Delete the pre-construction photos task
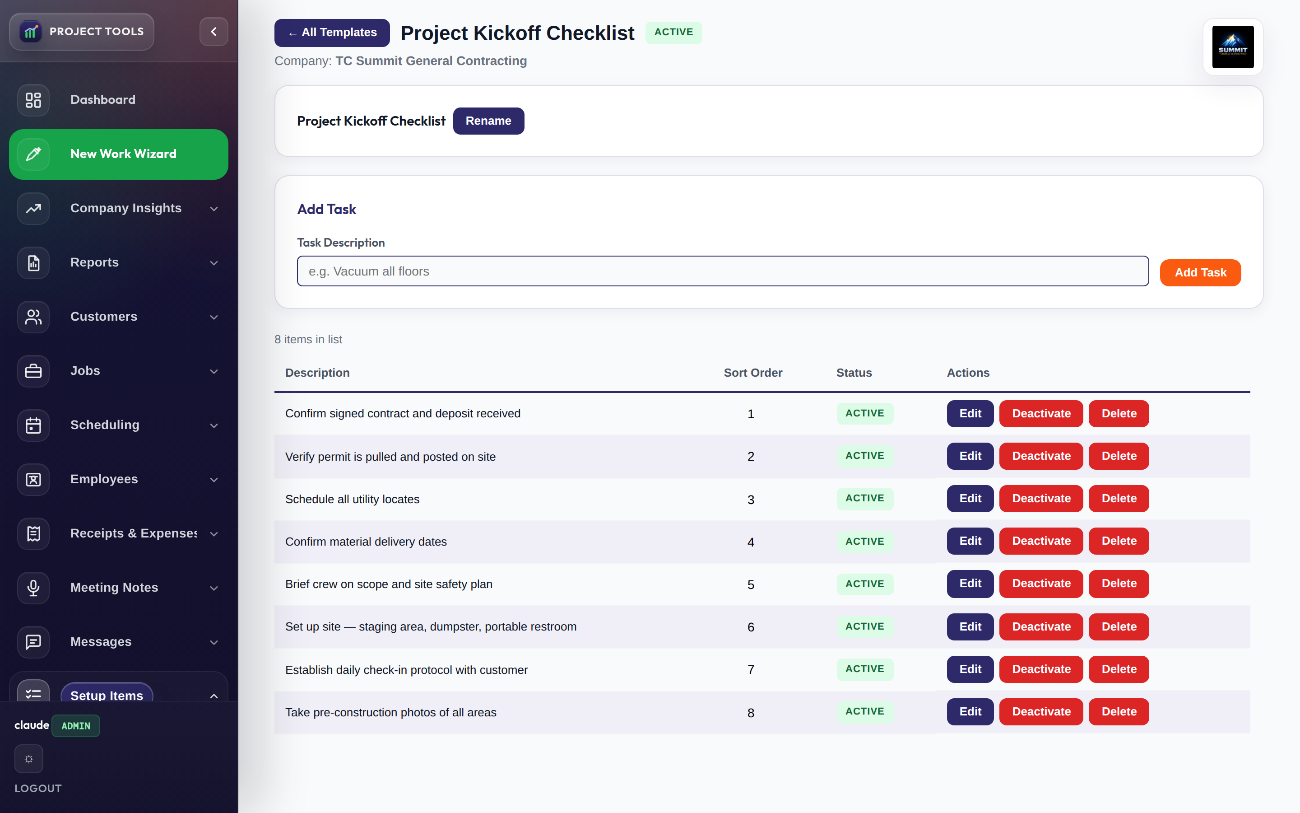The height and width of the screenshot is (813, 1300). pyautogui.click(x=1119, y=711)
